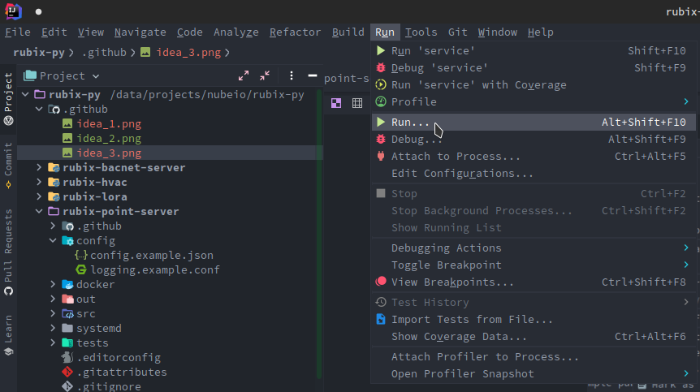The height and width of the screenshot is (392, 700).
Task: Open the Open Profiler Snapshot submenu
Action: pyautogui.click(x=534, y=373)
